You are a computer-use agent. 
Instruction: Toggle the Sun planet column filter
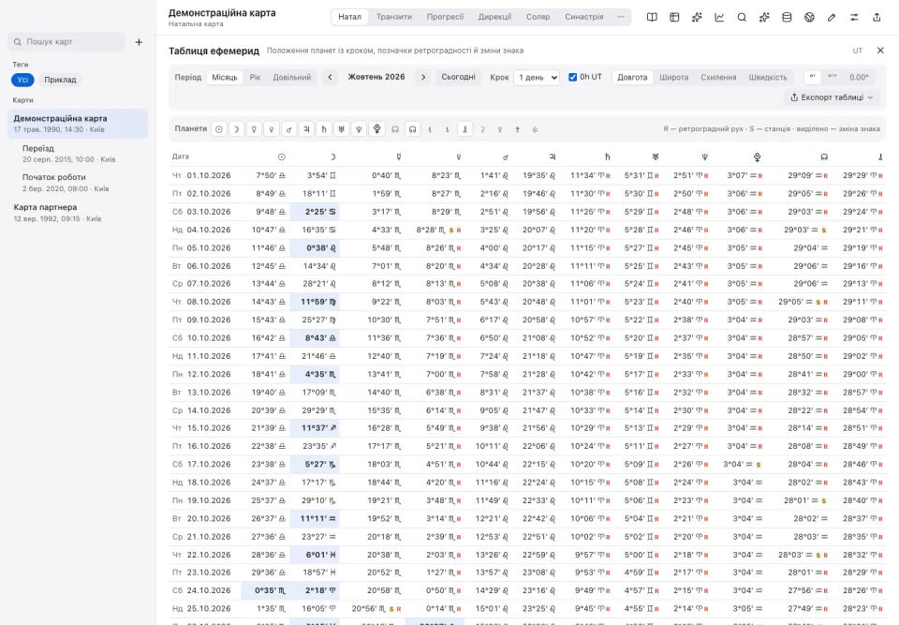[x=219, y=129]
